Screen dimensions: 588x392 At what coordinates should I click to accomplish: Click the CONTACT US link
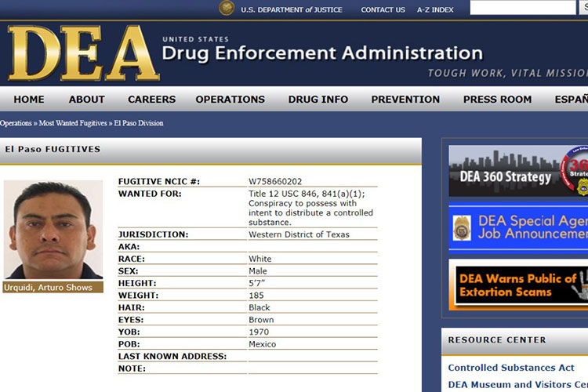(383, 9)
